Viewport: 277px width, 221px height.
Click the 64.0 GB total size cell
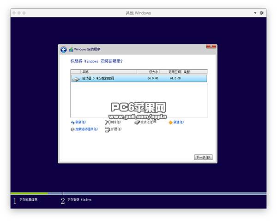153,78
